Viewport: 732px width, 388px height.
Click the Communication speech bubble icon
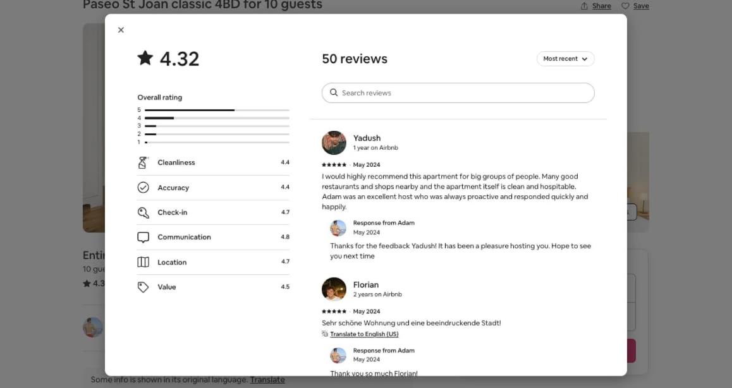click(143, 237)
